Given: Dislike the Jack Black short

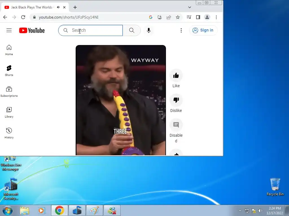Looking at the screenshot, I should coord(176,100).
